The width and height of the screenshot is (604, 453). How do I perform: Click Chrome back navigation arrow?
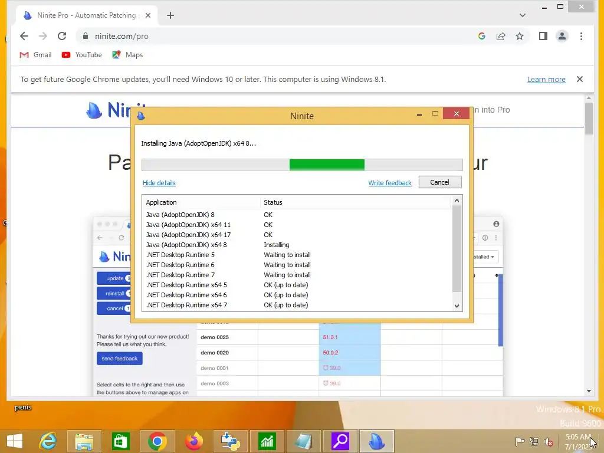[24, 36]
